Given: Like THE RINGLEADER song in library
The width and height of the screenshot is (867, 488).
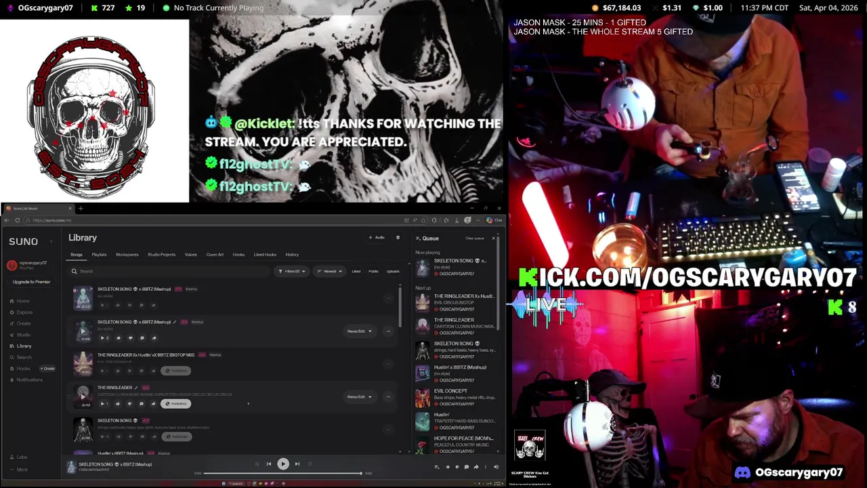Looking at the screenshot, I should [x=118, y=403].
